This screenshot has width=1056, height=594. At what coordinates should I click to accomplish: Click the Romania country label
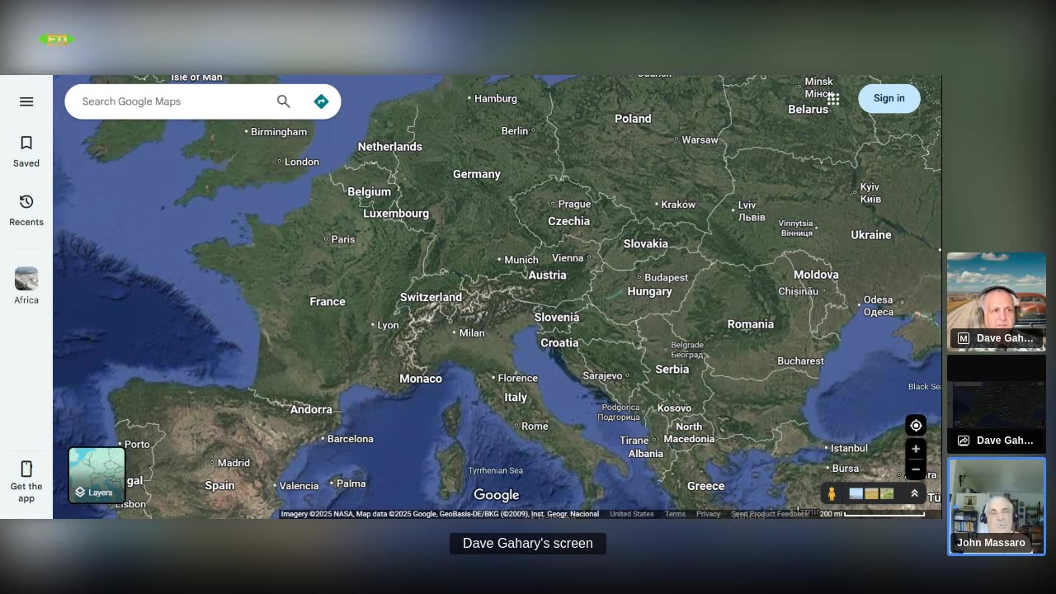click(751, 323)
